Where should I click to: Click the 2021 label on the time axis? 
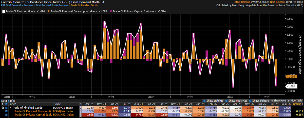point(111,97)
